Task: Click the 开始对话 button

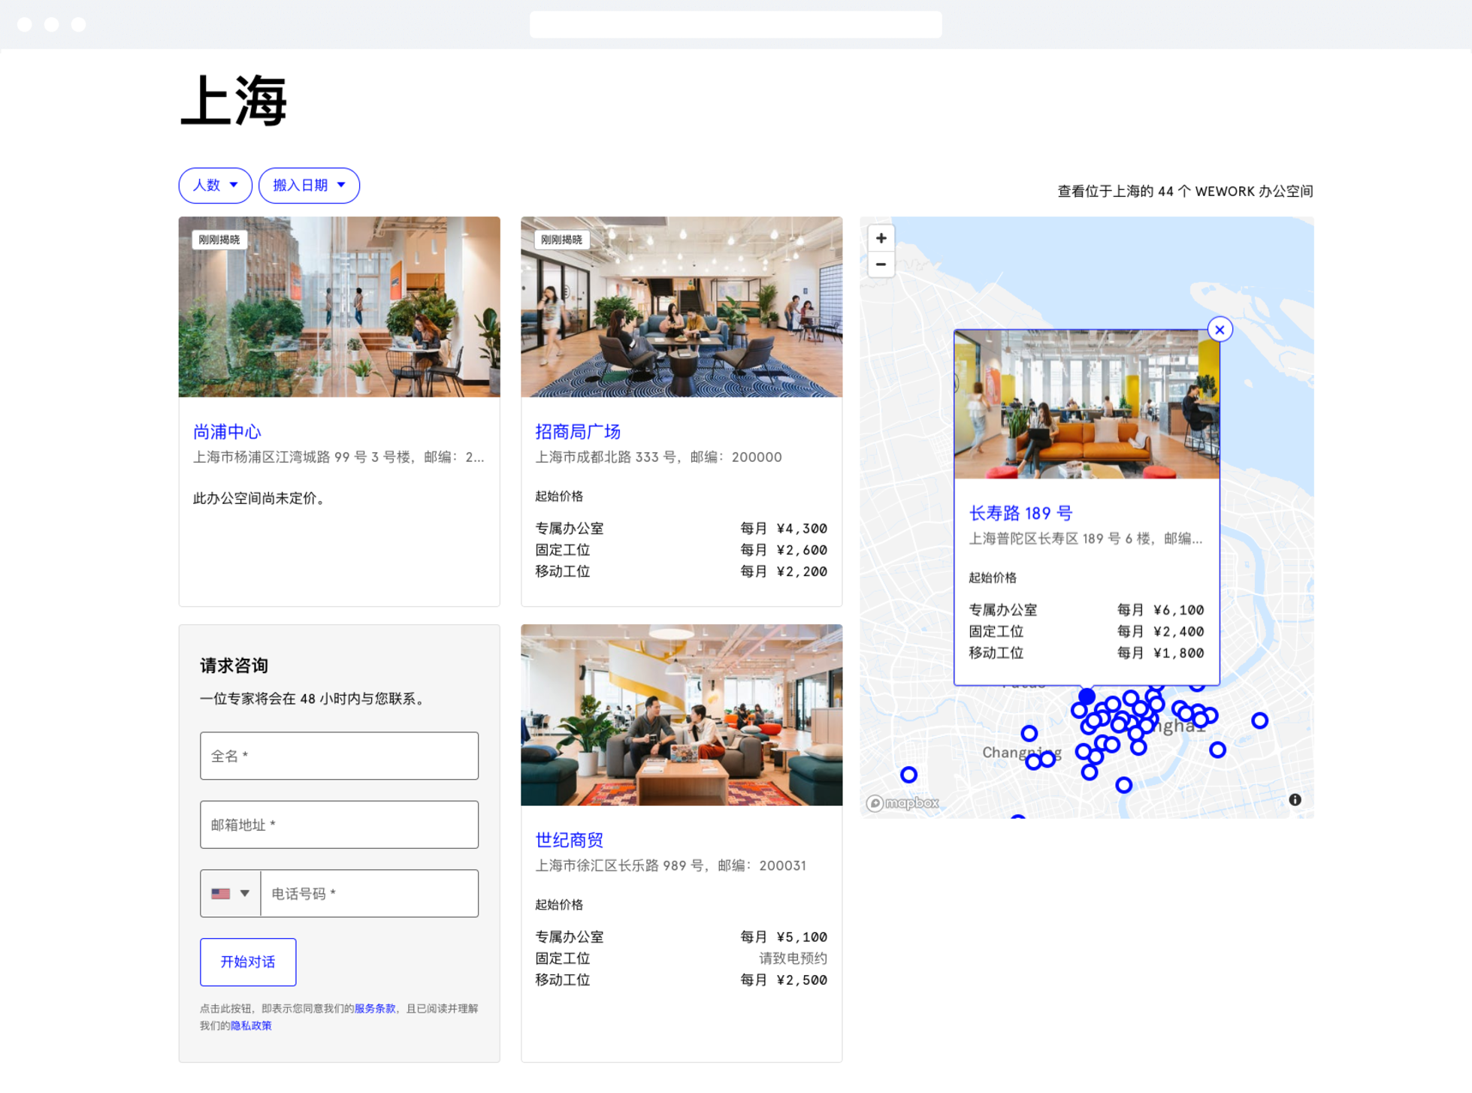Action: [x=248, y=962]
